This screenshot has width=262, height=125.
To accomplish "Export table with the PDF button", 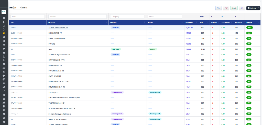I will [x=226, y=8].
